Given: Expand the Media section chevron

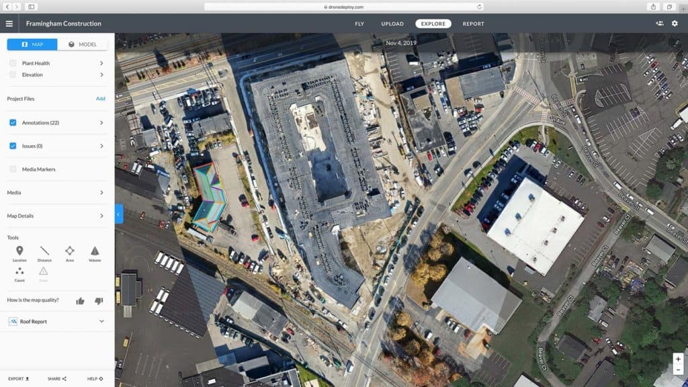Looking at the screenshot, I should click(101, 193).
